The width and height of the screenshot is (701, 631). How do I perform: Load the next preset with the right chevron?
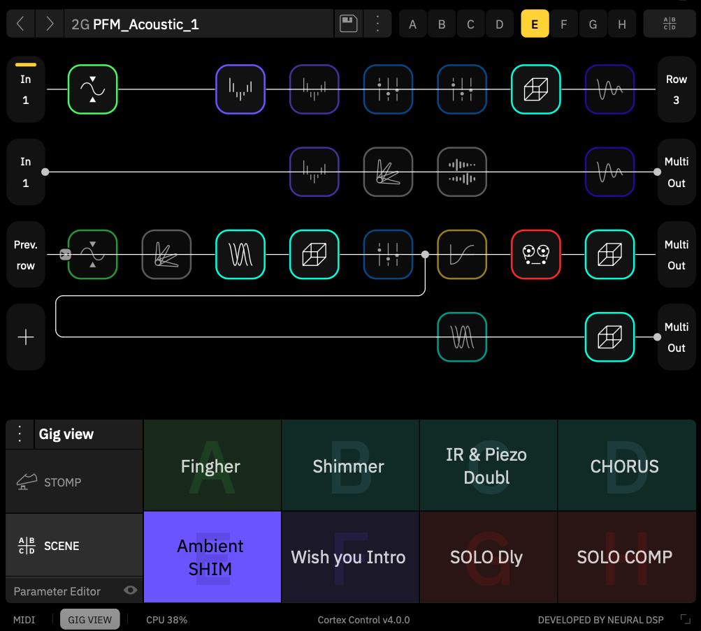click(48, 23)
